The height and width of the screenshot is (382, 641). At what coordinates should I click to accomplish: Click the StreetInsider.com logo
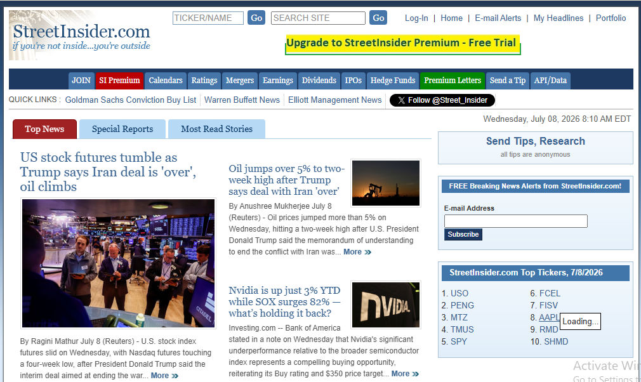click(x=81, y=36)
